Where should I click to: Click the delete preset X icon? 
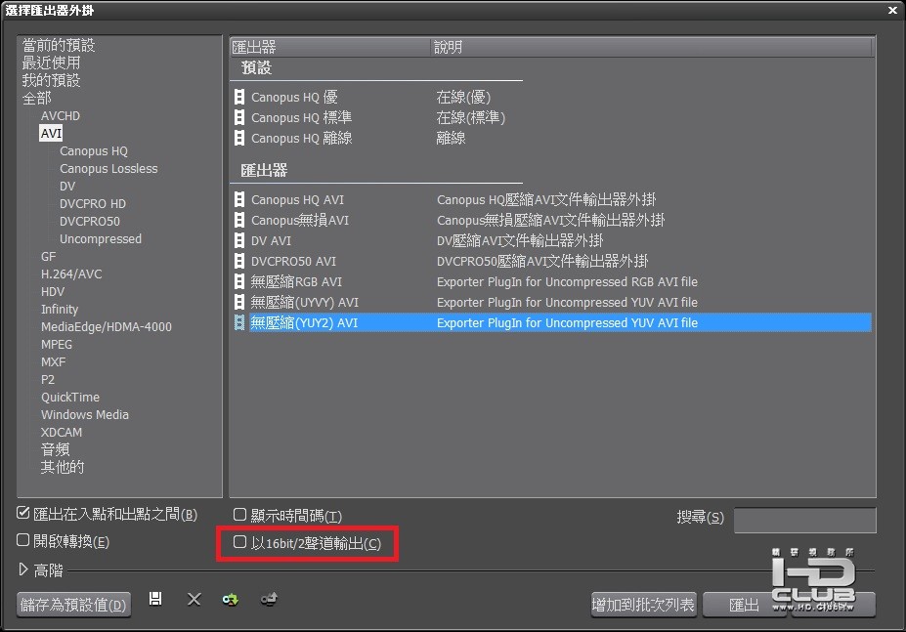point(194,599)
